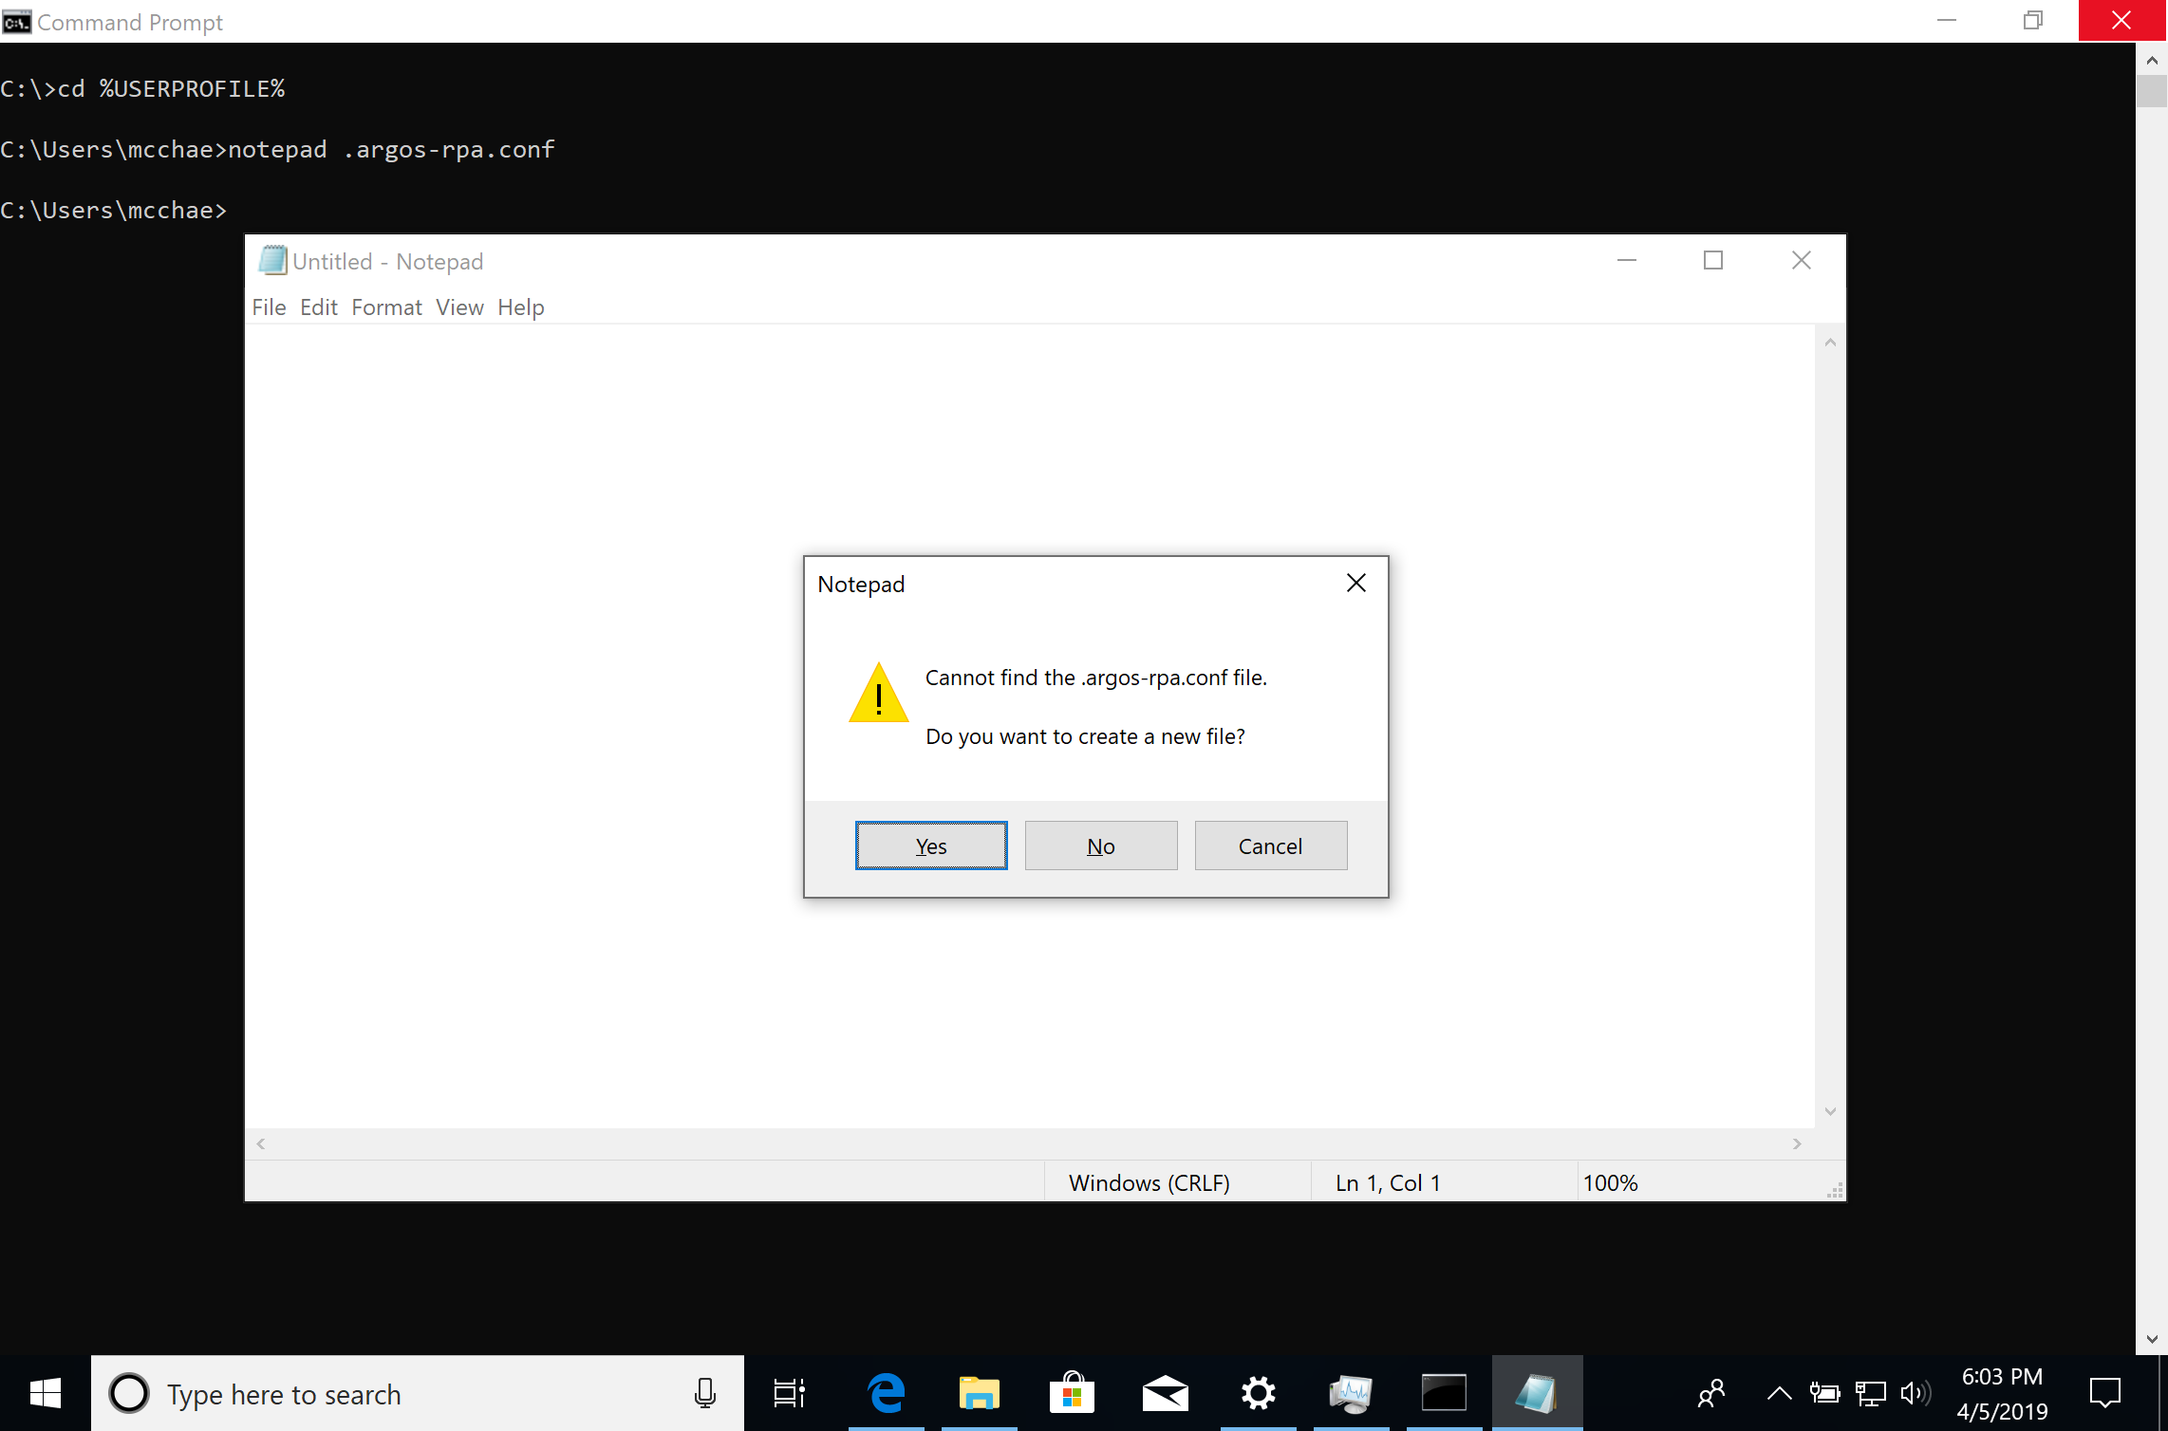The image size is (2168, 1431).
Task: Open Notepad's File menu
Action: (x=269, y=307)
